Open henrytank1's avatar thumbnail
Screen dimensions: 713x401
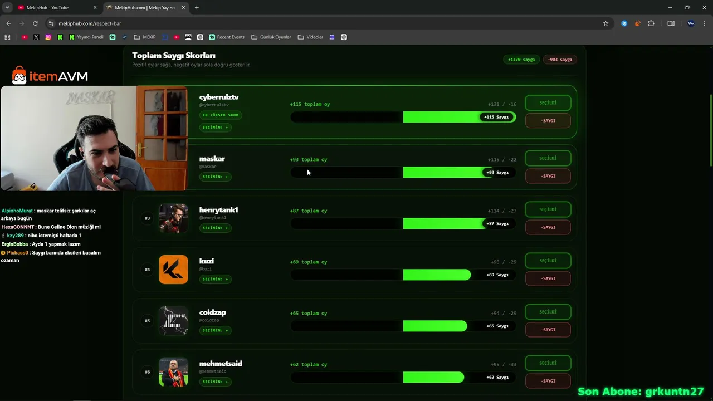point(173,218)
